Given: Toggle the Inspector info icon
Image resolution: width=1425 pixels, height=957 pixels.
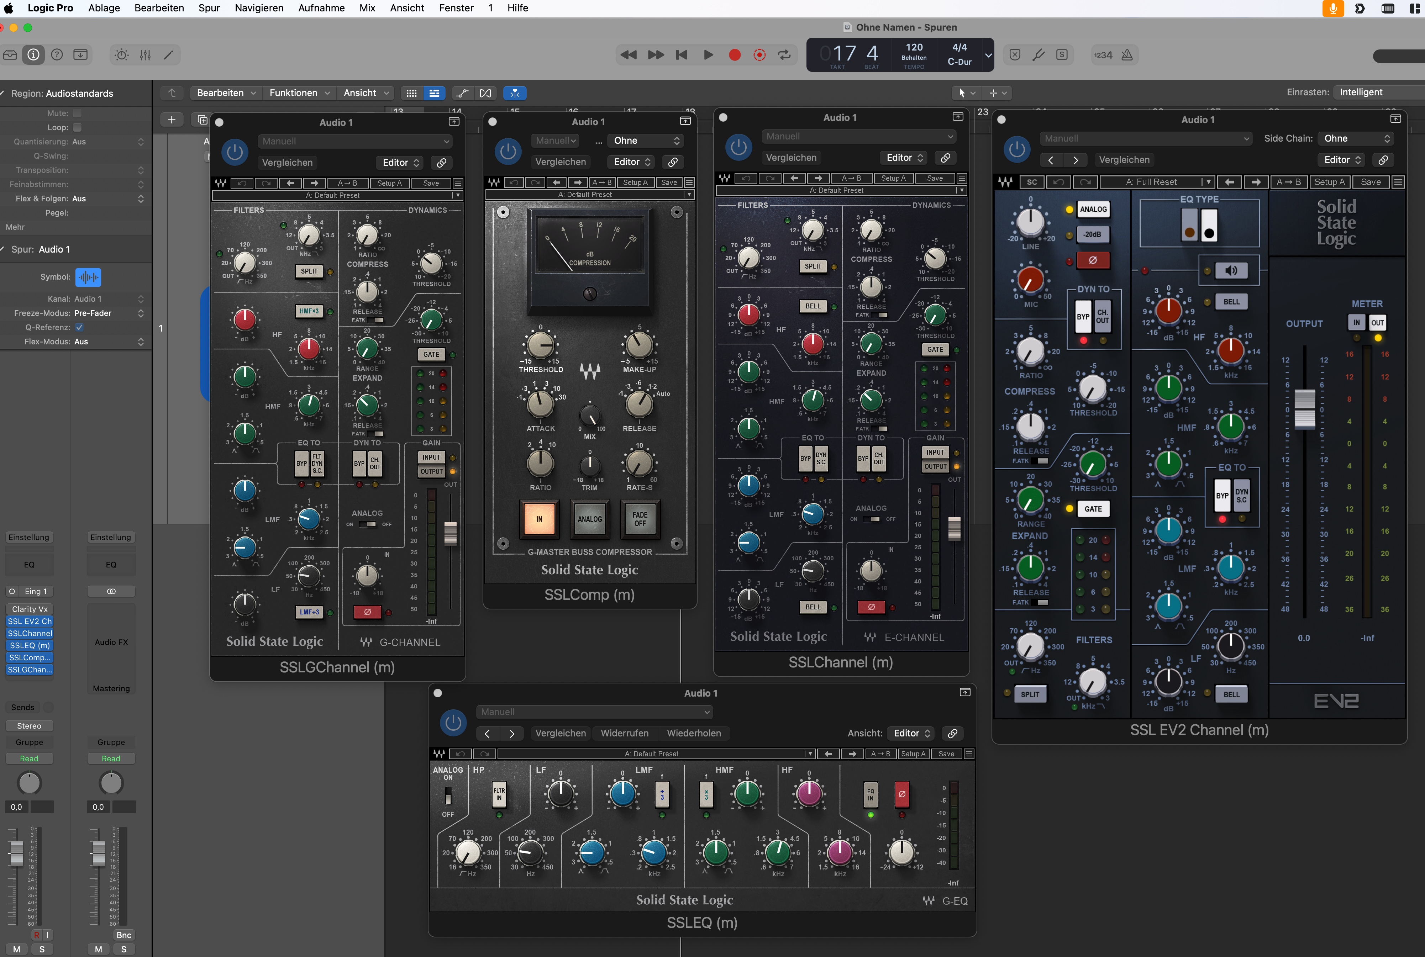Looking at the screenshot, I should pyautogui.click(x=33, y=55).
